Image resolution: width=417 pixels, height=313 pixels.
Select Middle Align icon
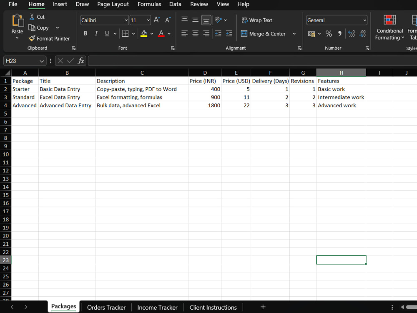[196, 20]
